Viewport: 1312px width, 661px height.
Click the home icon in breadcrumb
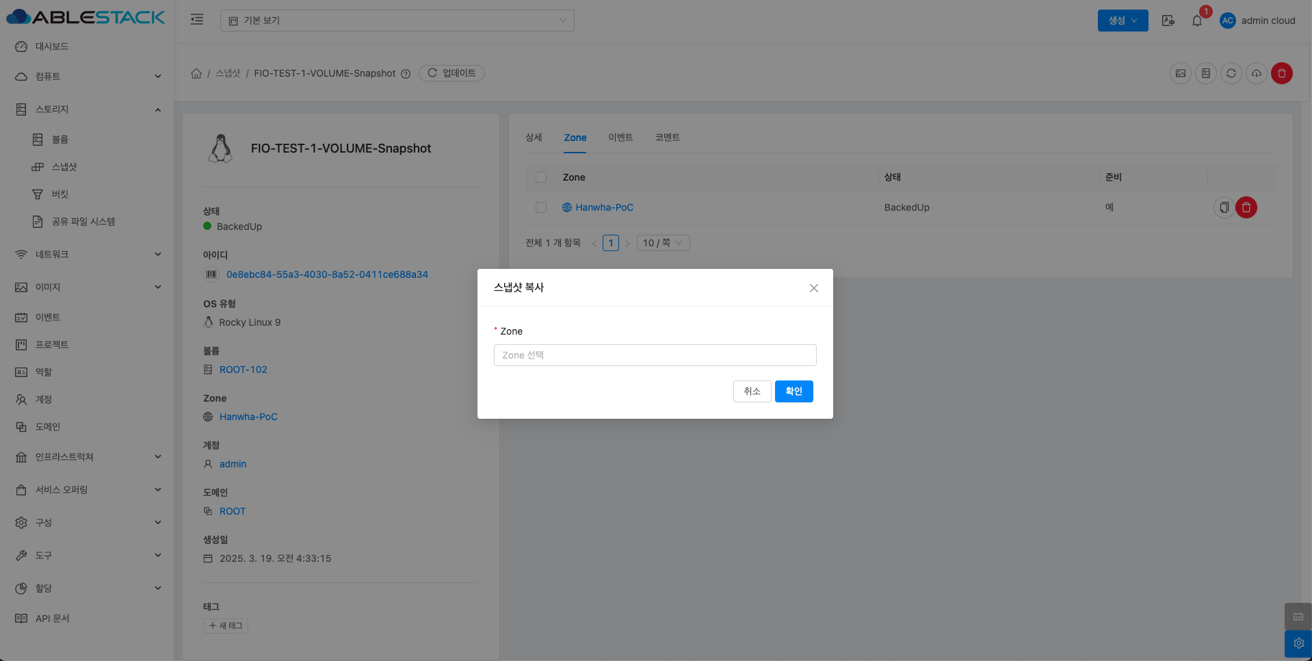pos(196,73)
